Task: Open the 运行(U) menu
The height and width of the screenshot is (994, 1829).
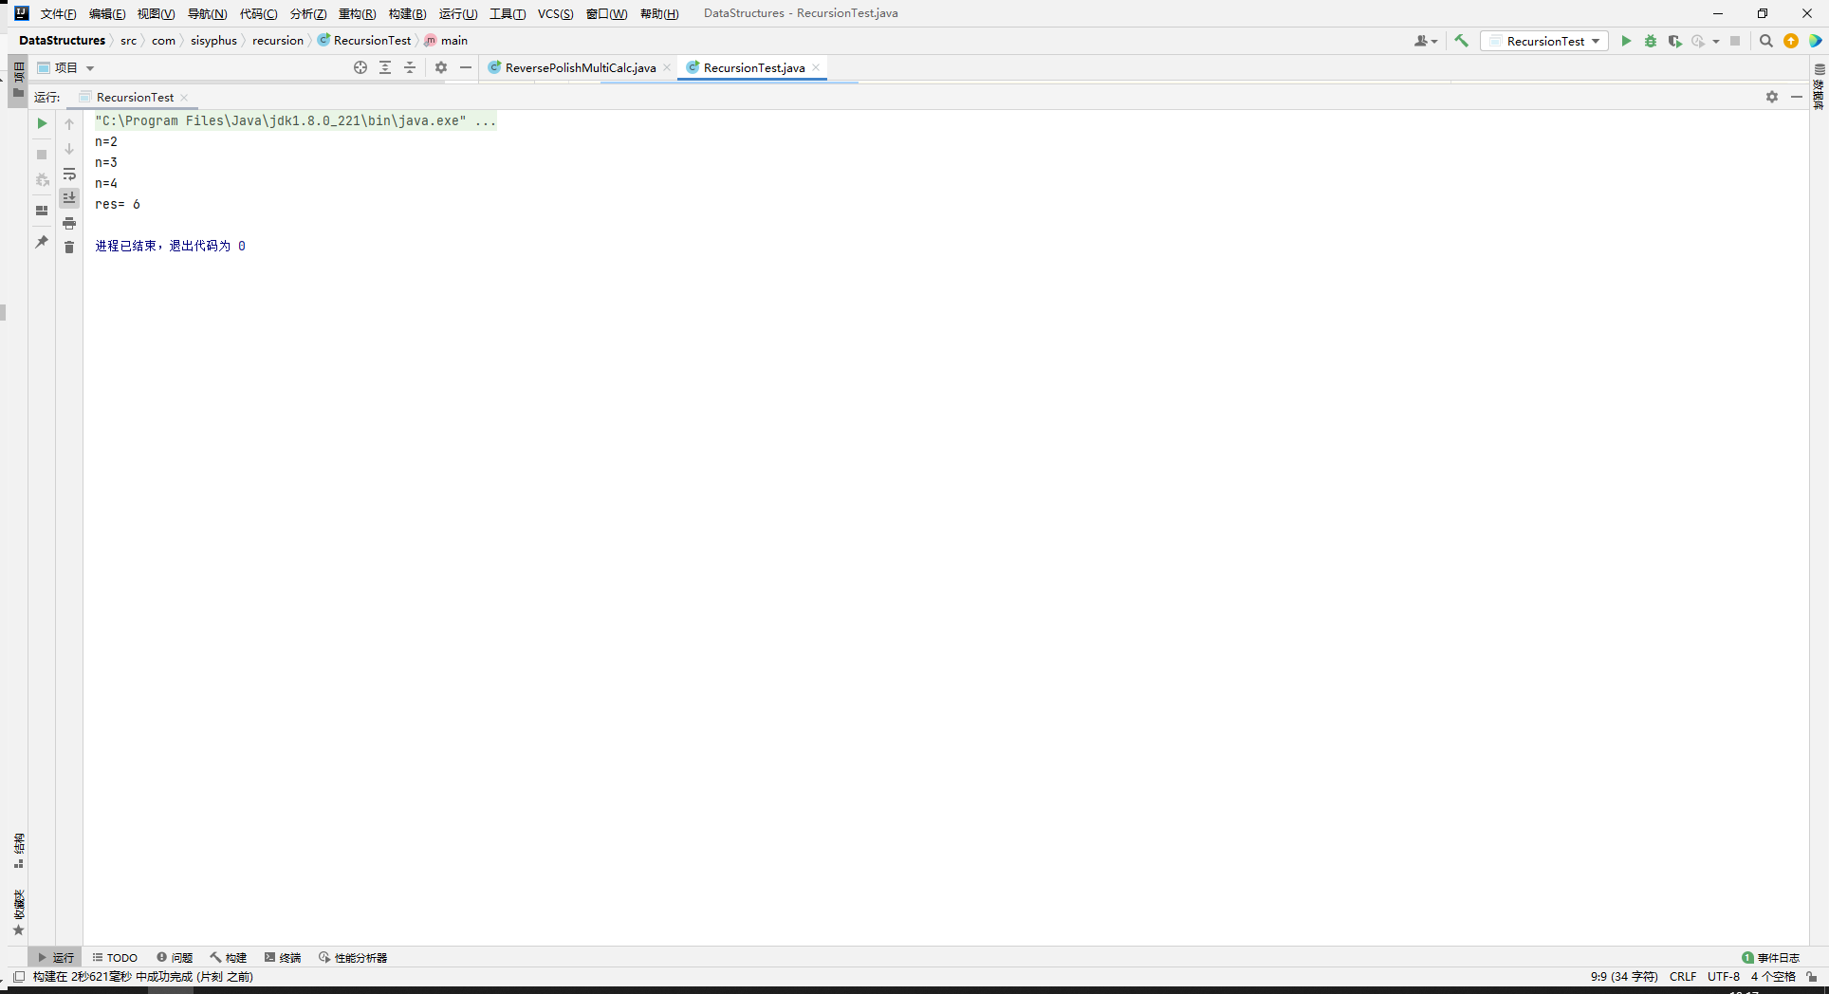Action: click(x=458, y=13)
